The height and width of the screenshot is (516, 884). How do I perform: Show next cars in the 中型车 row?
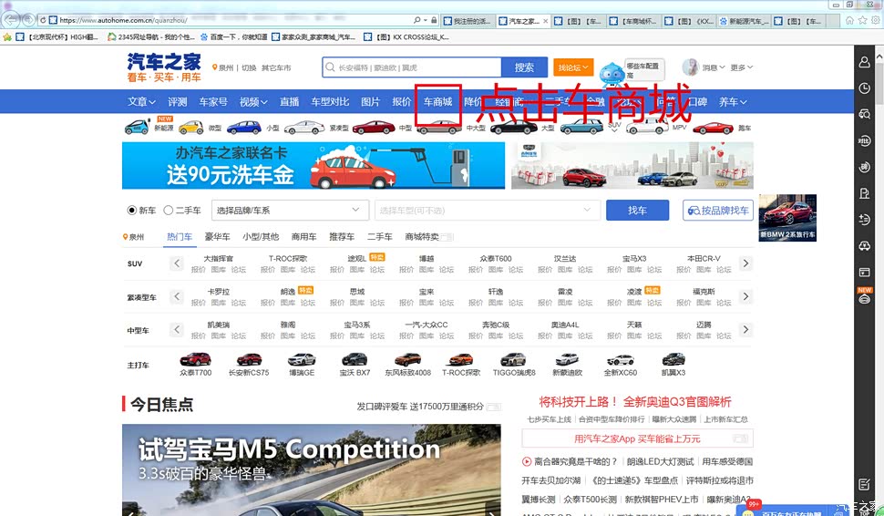tap(745, 329)
